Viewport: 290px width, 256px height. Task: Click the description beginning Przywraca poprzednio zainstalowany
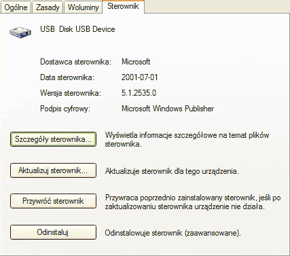pos(193,202)
